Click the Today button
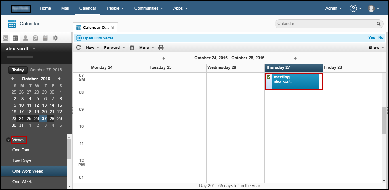 pos(18,70)
